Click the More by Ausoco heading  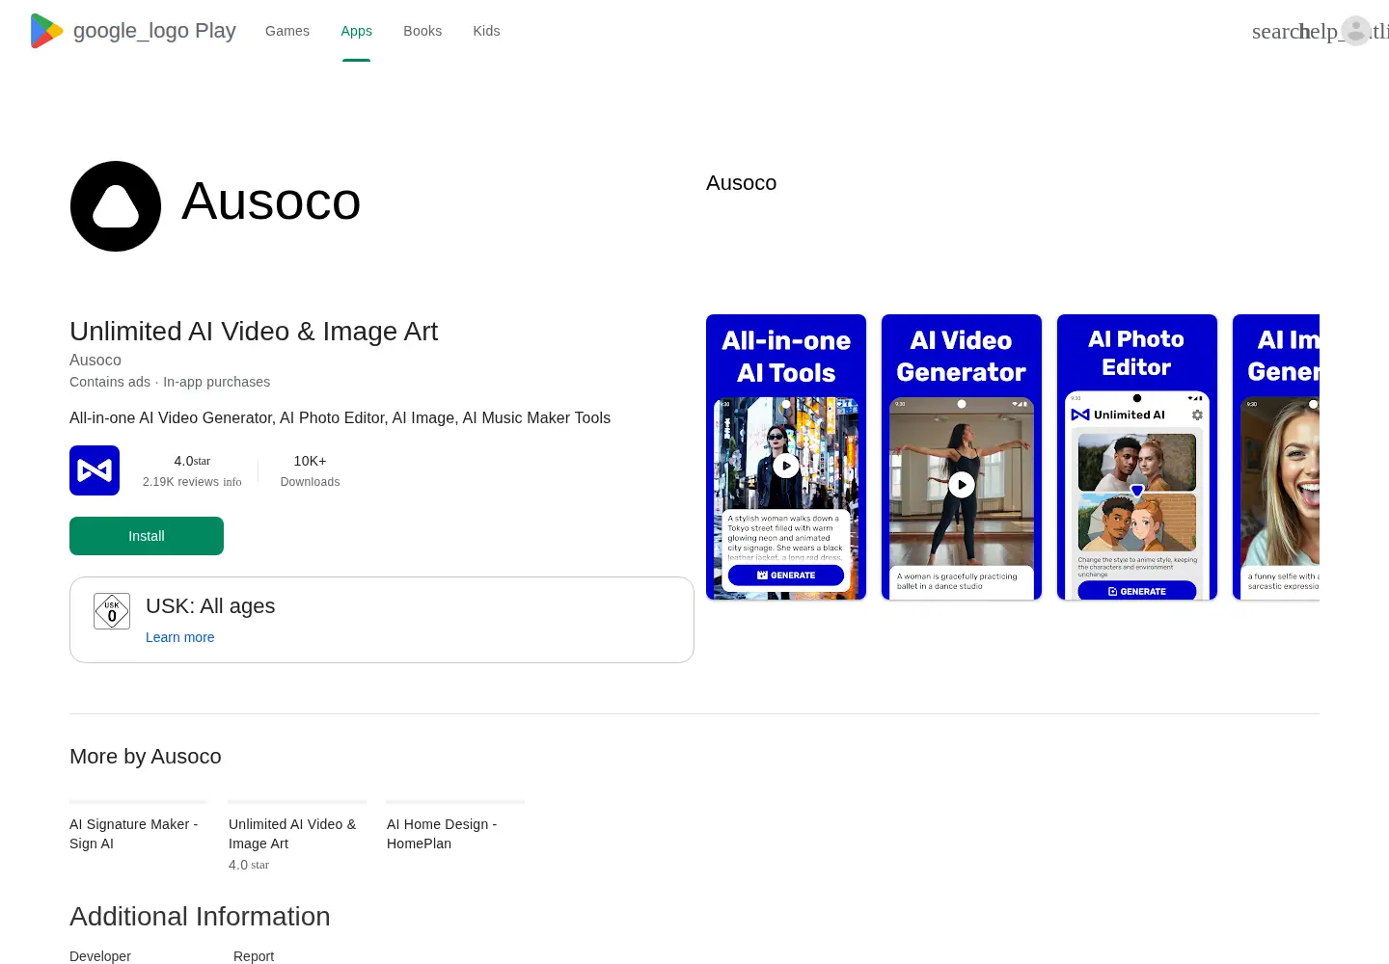tap(146, 757)
